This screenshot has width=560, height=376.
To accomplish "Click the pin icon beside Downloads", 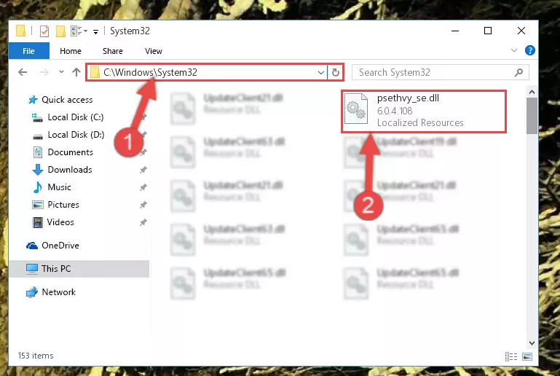I will tap(143, 170).
